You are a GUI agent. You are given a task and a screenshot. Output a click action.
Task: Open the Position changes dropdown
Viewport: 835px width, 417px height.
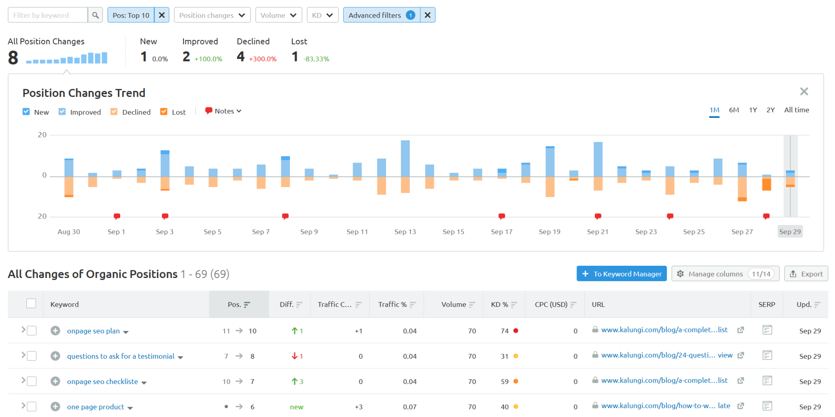(212, 15)
